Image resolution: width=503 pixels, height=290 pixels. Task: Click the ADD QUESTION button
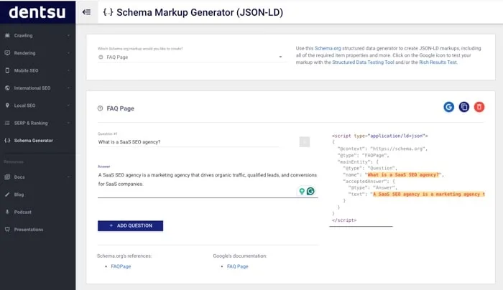coord(130,225)
